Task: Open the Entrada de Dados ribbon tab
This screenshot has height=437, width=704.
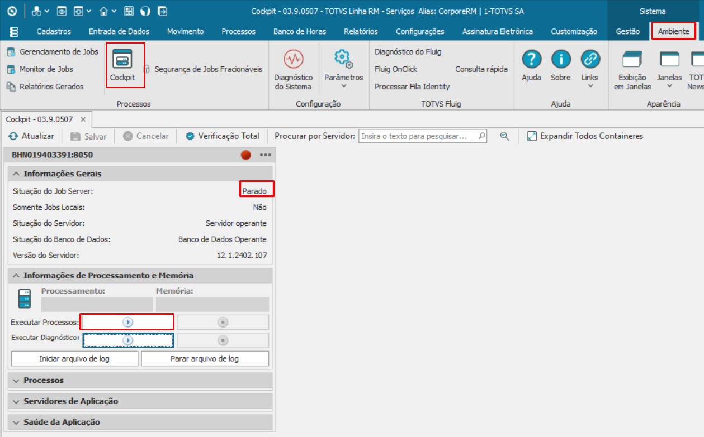Action: click(119, 31)
